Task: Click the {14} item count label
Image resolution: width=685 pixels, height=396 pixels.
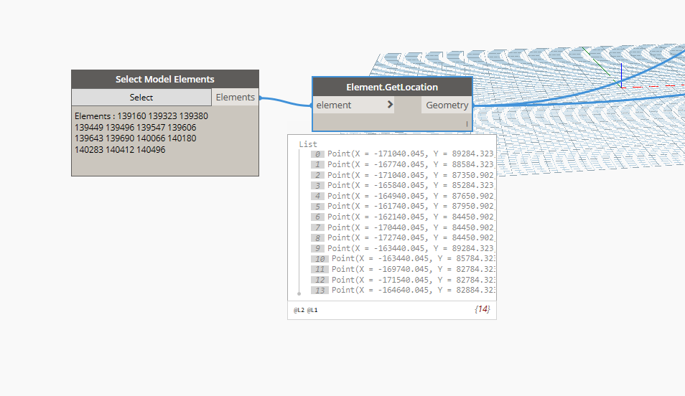Action: coord(483,309)
